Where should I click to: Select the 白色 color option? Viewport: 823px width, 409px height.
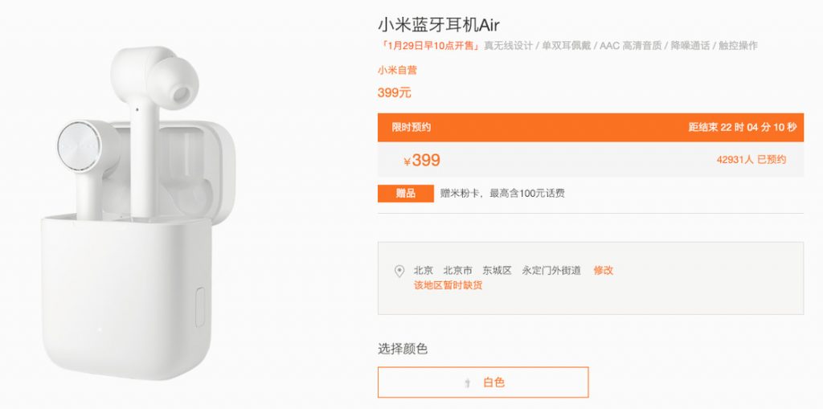pos(483,382)
